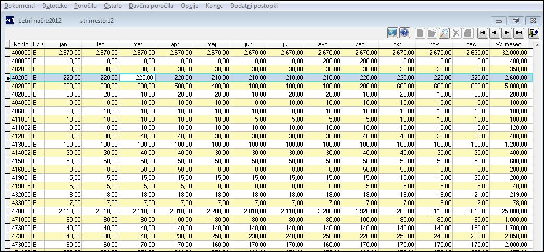
Task: Go to the next record
Action: pos(506,33)
